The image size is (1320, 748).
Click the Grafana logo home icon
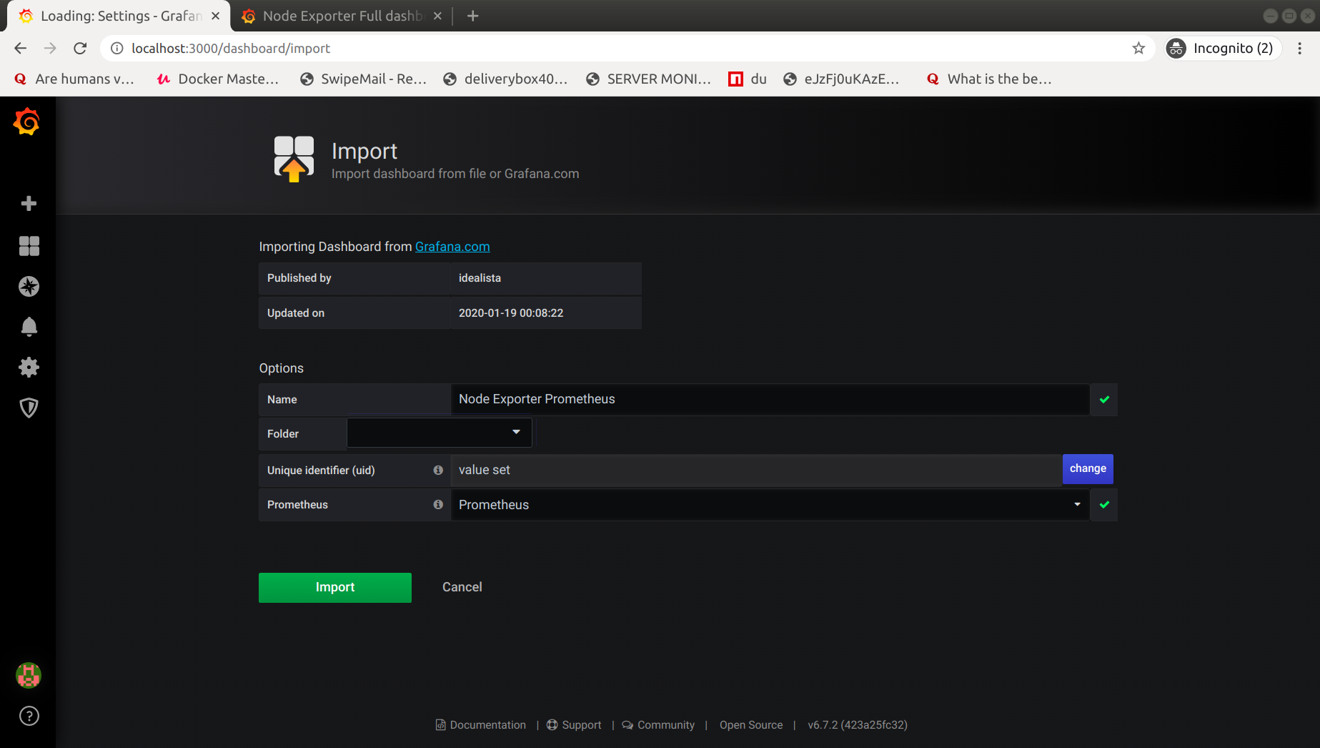coord(27,122)
